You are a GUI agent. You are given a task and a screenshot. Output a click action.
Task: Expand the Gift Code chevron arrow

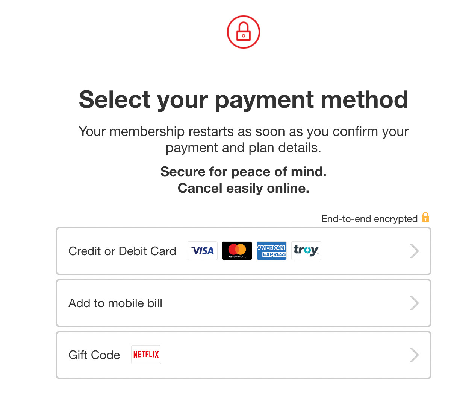tap(414, 355)
